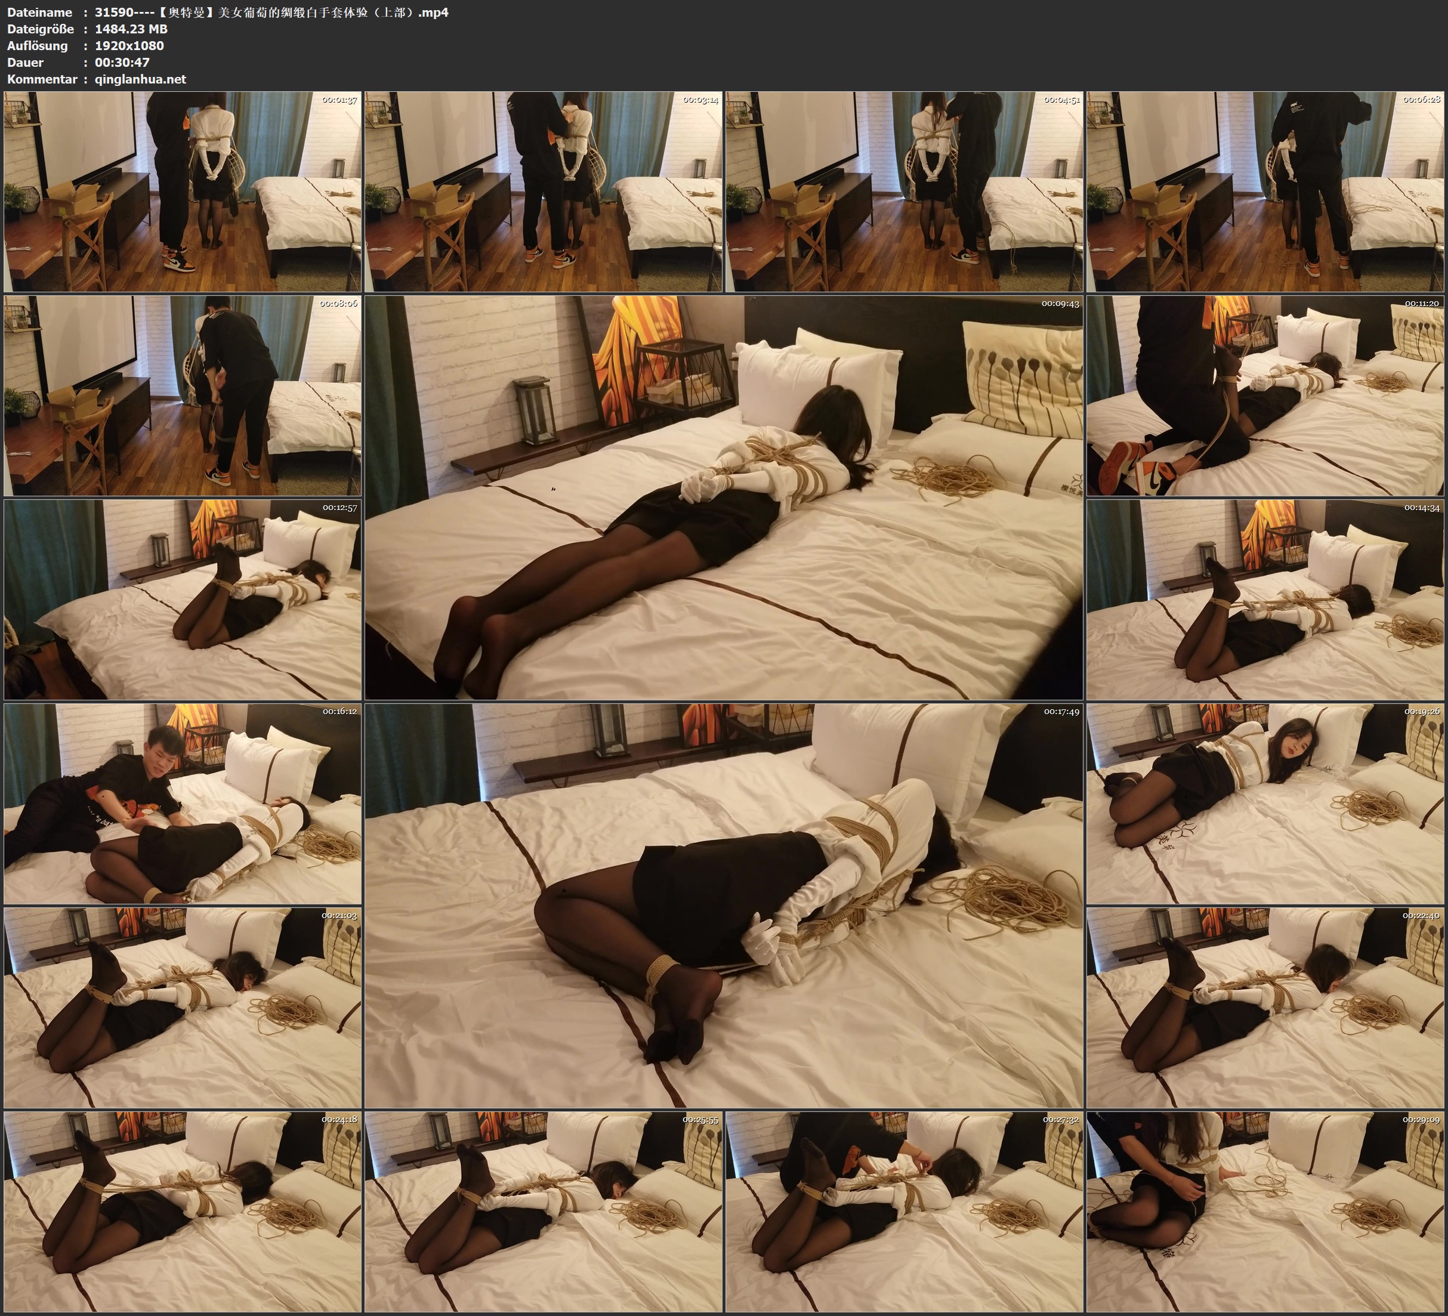Image resolution: width=1448 pixels, height=1316 pixels.
Task: Click the 00:27:32 preview thumbnail
Action: [x=904, y=1211]
